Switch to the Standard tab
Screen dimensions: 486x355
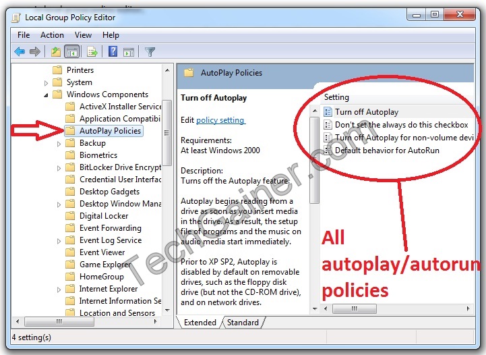(x=242, y=323)
